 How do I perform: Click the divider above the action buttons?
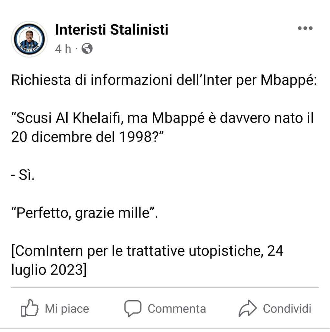(165, 288)
